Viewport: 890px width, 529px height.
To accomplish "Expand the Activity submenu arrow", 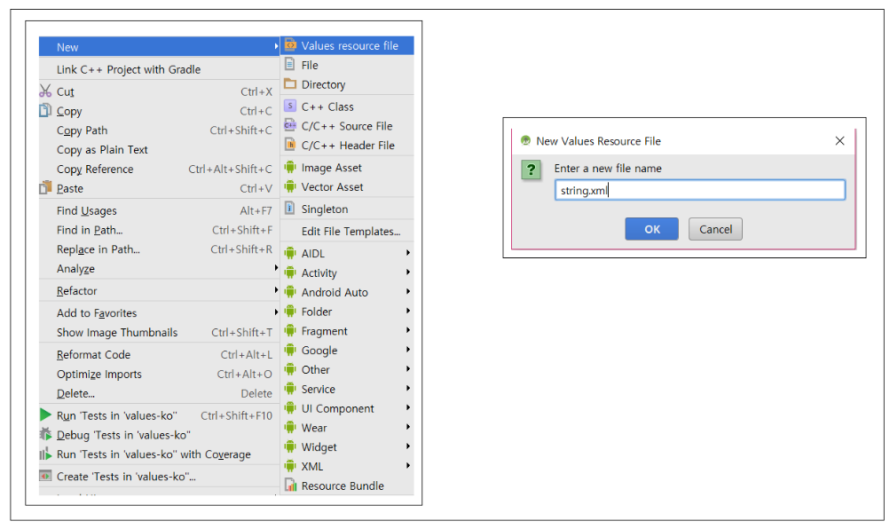I will [x=408, y=272].
